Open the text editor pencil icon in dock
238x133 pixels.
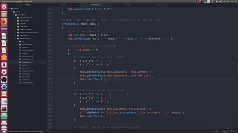point(4,102)
